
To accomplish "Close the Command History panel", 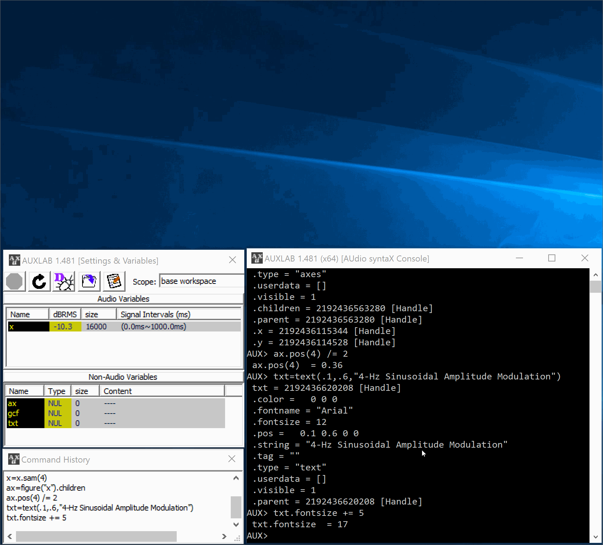I will pyautogui.click(x=232, y=459).
